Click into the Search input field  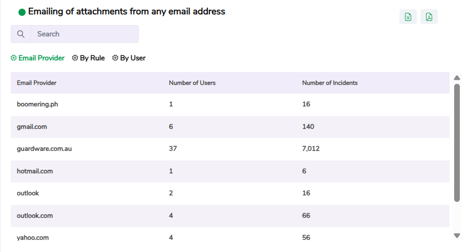click(x=84, y=34)
